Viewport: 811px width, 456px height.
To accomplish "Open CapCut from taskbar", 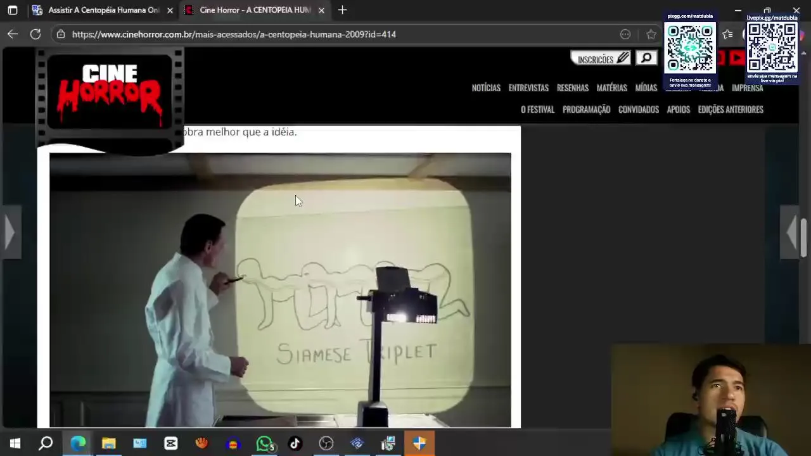I will click(171, 443).
